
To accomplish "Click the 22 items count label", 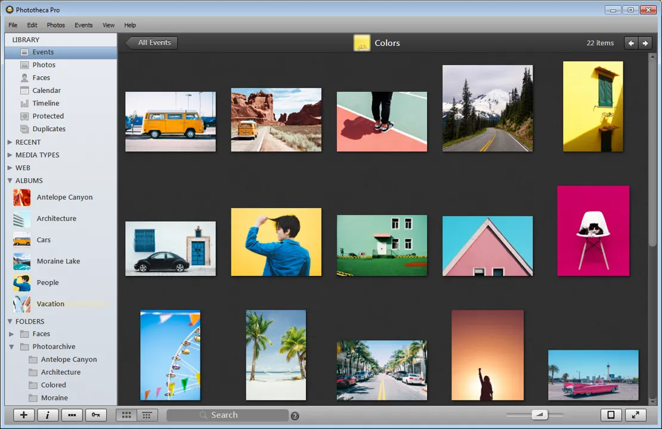I will pyautogui.click(x=600, y=43).
